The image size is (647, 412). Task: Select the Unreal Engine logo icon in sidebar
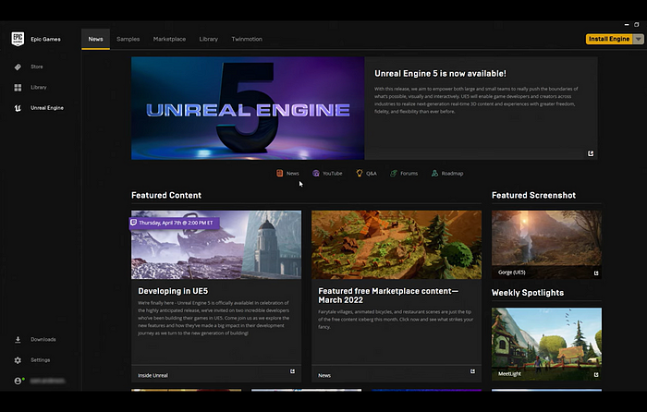[x=18, y=108]
